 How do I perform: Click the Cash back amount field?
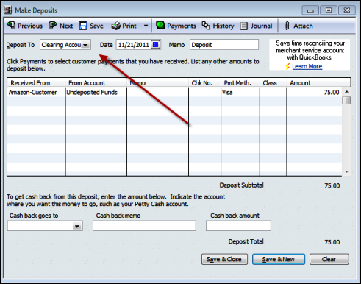click(x=238, y=226)
